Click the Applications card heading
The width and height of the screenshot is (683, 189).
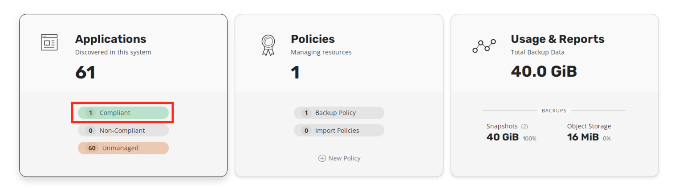click(110, 39)
